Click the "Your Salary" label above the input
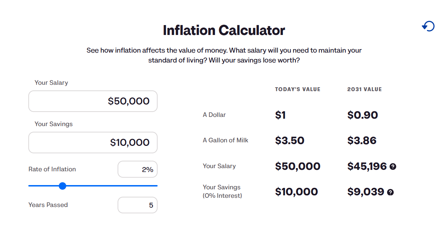The width and height of the screenshot is (448, 237). click(x=51, y=83)
